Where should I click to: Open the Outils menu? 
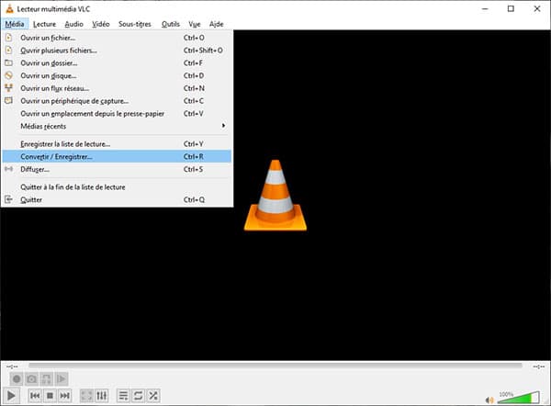pos(171,24)
